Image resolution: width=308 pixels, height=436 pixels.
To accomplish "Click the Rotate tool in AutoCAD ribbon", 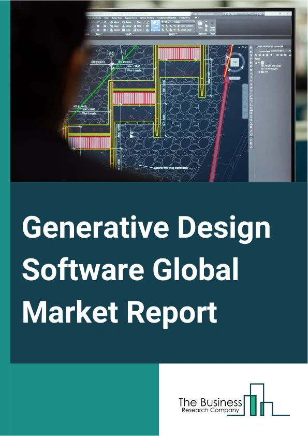I will pyautogui.click(x=127, y=22).
